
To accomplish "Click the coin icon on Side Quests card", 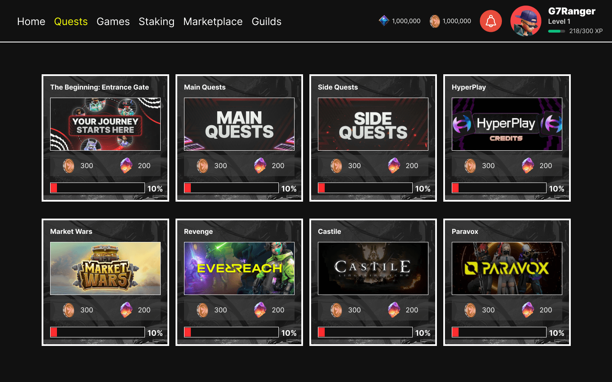I will pos(336,166).
